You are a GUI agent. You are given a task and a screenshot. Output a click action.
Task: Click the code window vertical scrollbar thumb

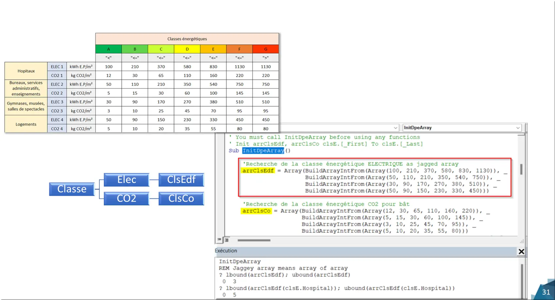click(521, 169)
